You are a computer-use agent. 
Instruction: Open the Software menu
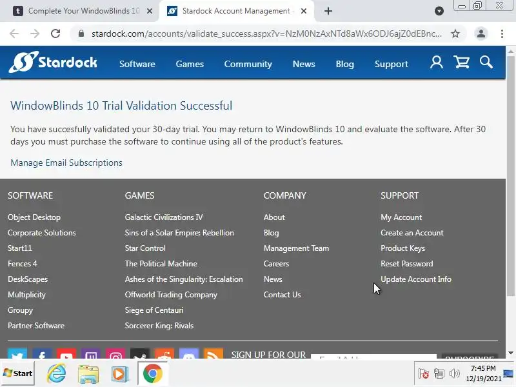click(137, 64)
